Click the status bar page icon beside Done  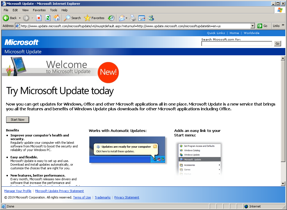pyautogui.click(x=4, y=206)
